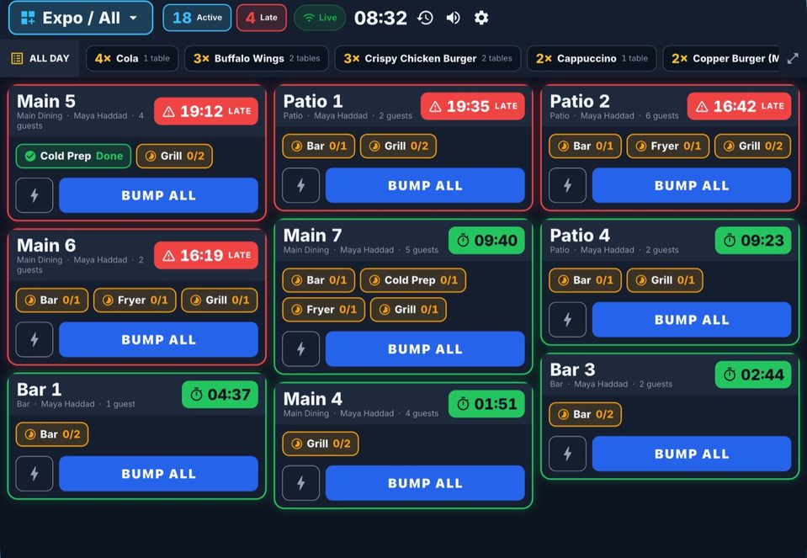Viewport: 807px width, 558px height.
Task: Filter by 4 Late orders
Action: pos(262,18)
